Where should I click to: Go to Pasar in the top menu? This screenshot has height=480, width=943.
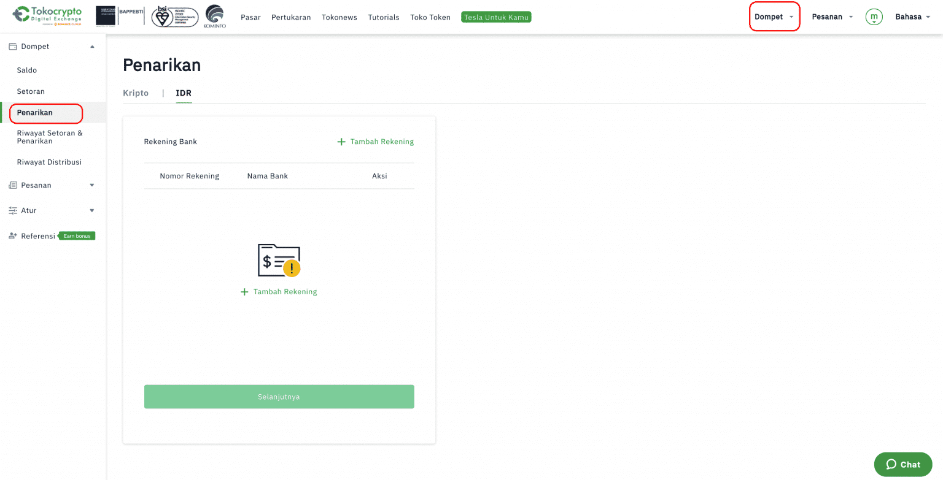250,17
